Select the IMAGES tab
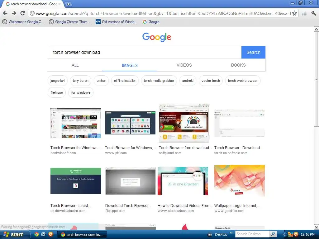Viewport: 319px width, 239px height. point(130,65)
